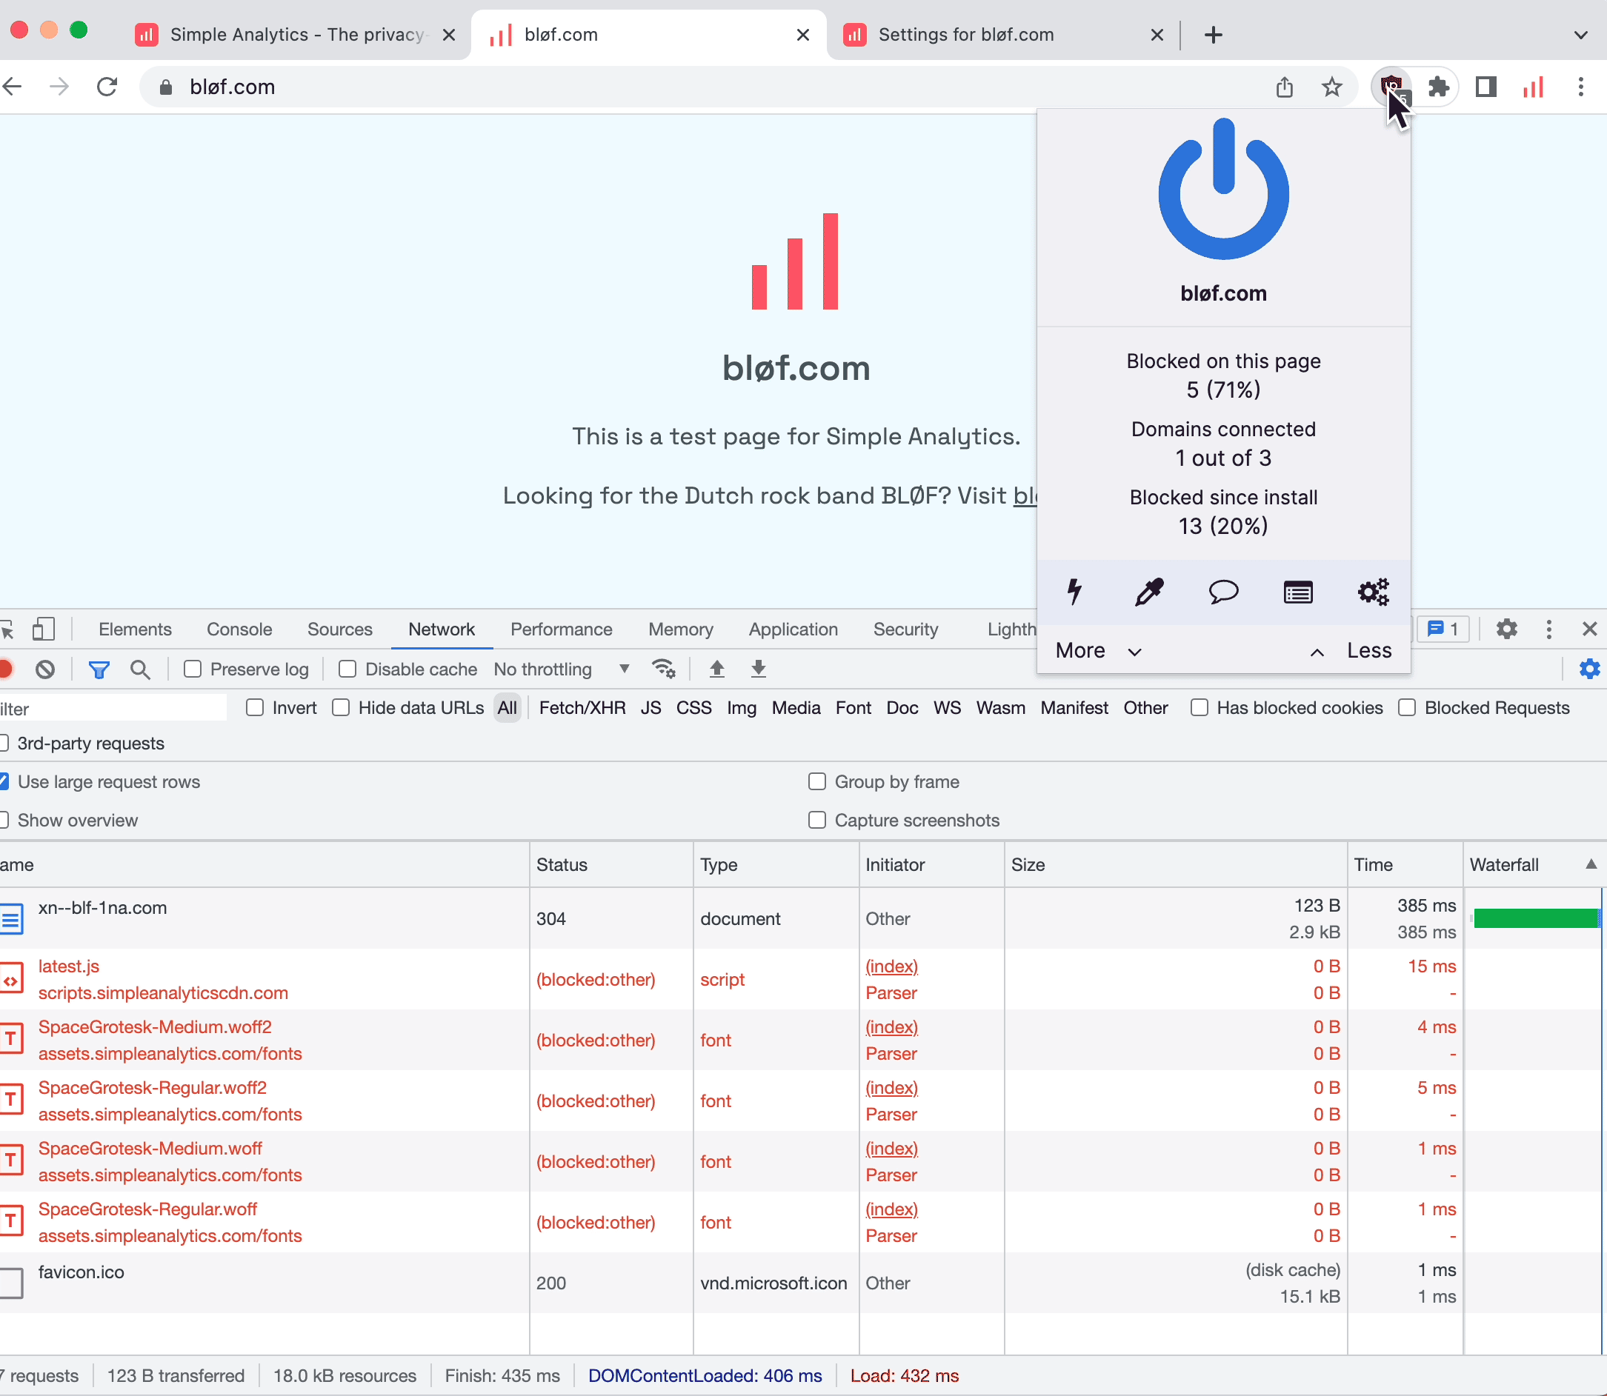This screenshot has width=1607, height=1396.
Task: Toggle the network filter funnel icon
Action: (x=99, y=669)
